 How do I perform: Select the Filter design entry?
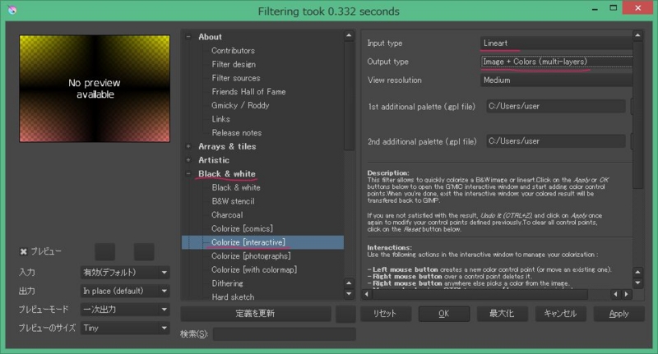point(234,64)
